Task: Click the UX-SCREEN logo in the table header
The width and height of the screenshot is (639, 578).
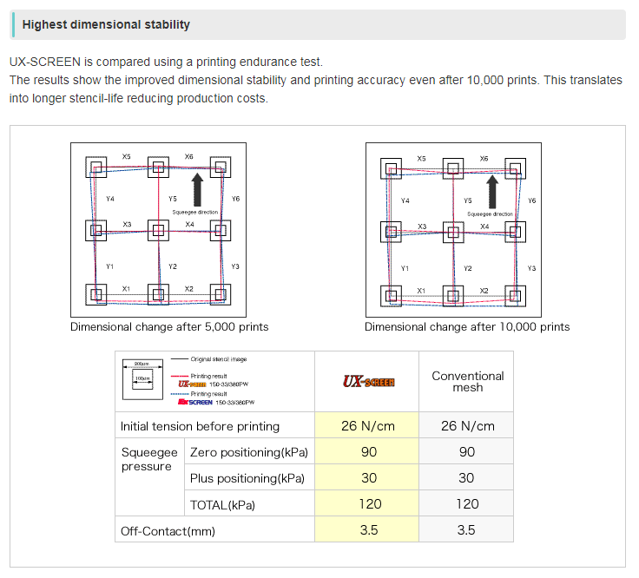Action: coord(367,382)
